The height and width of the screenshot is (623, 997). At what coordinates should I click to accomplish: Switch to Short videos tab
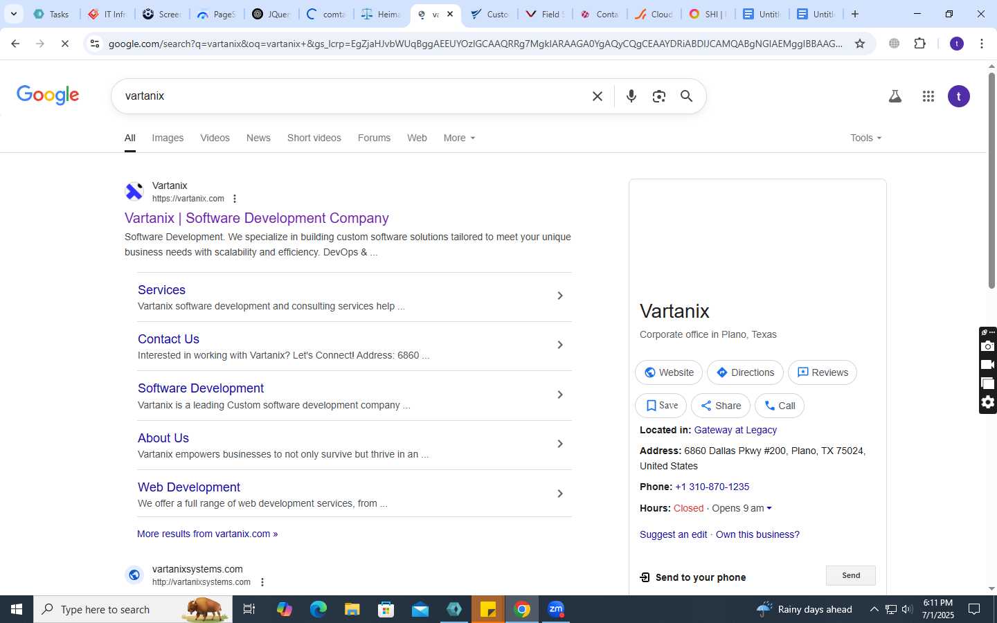pyautogui.click(x=314, y=138)
